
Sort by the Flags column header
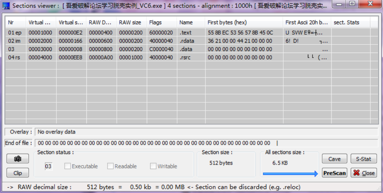pyautogui.click(x=162, y=22)
